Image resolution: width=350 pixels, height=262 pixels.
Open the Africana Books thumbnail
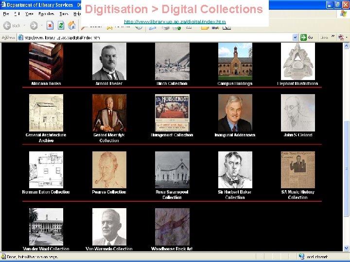[x=46, y=61]
